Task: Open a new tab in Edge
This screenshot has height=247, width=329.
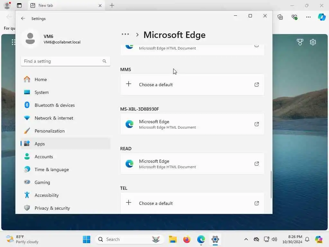Action: (x=112, y=5)
